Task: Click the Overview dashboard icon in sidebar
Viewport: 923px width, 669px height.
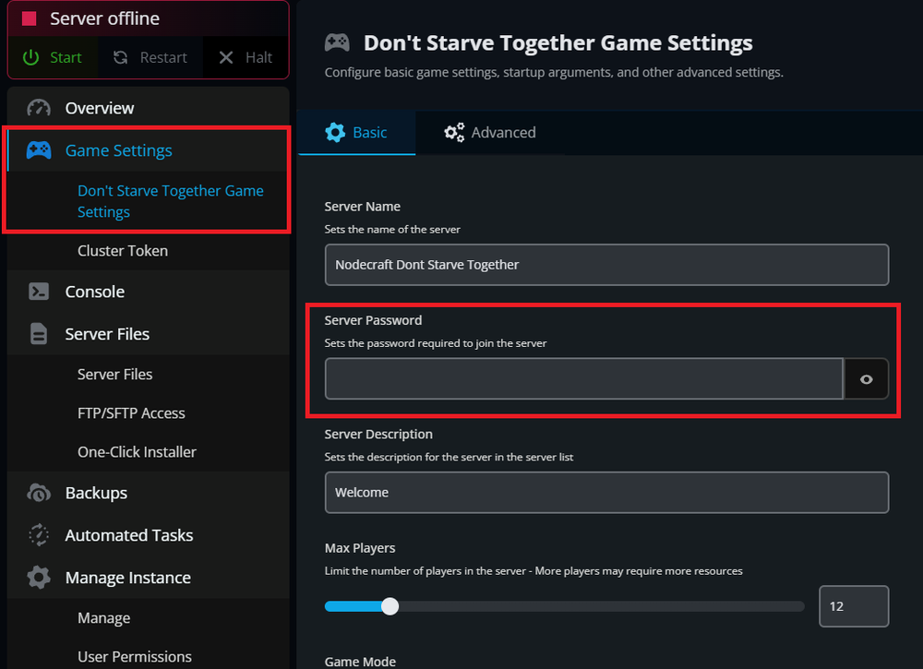Action: 37,108
